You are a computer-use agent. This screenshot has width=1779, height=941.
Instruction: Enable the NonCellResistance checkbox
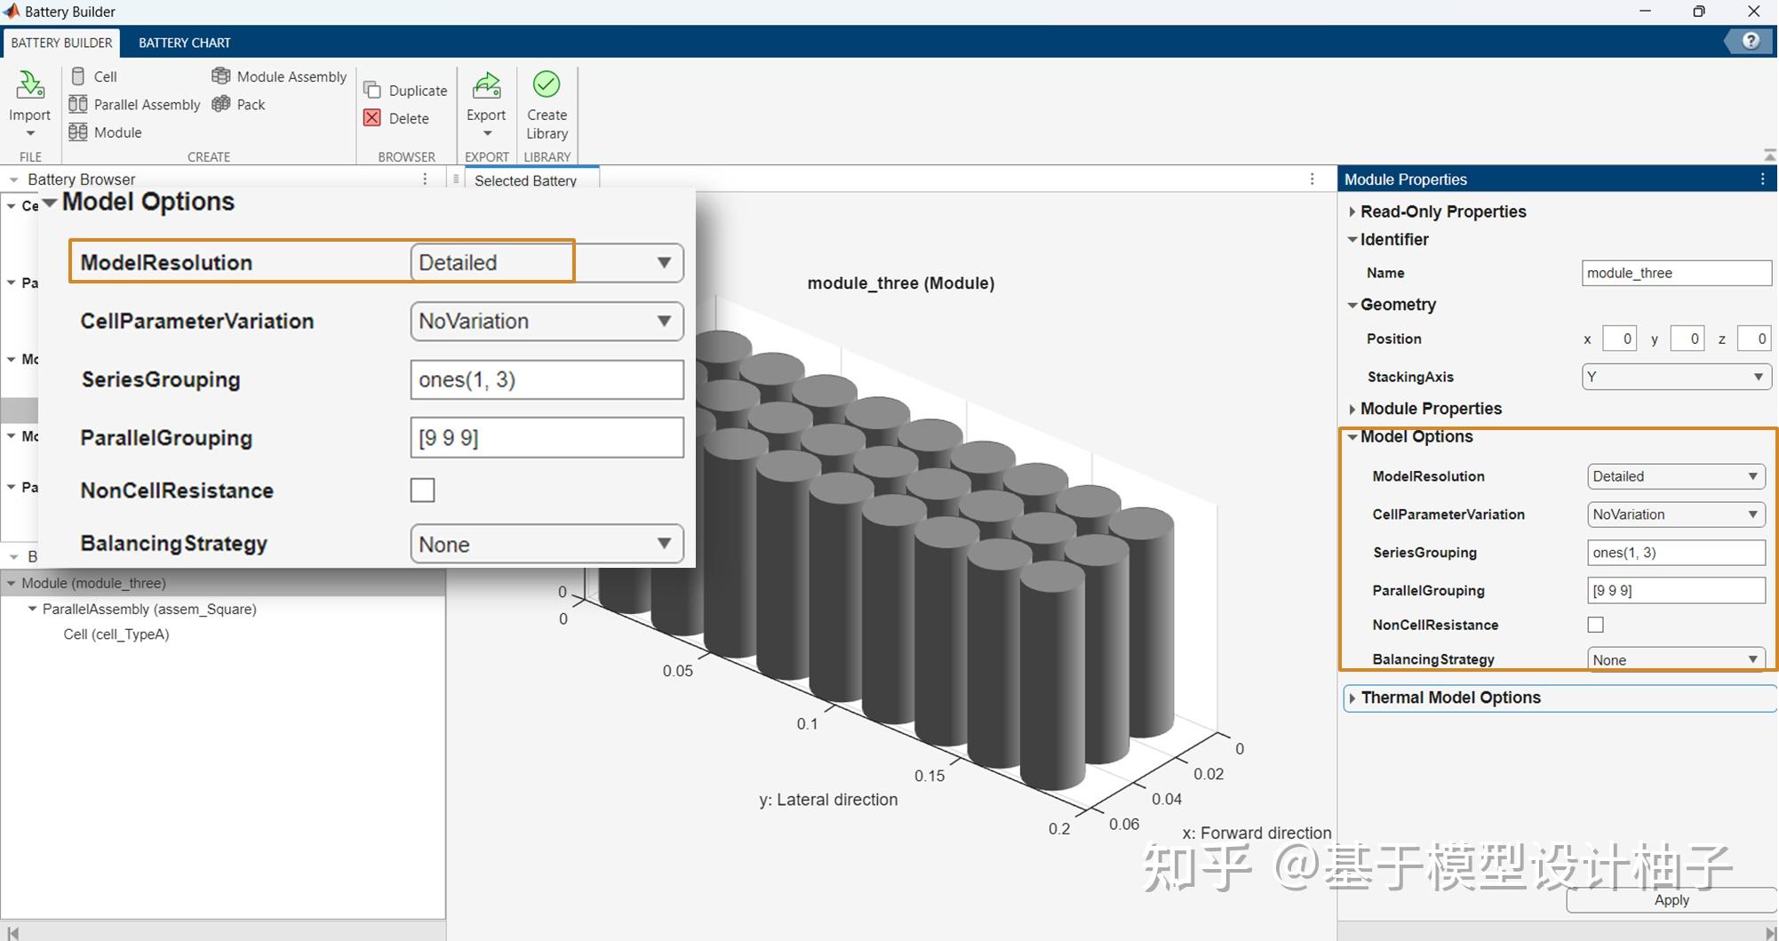click(x=1595, y=625)
